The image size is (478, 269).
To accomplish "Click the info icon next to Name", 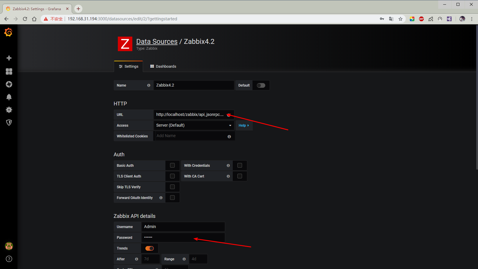I will [149, 85].
